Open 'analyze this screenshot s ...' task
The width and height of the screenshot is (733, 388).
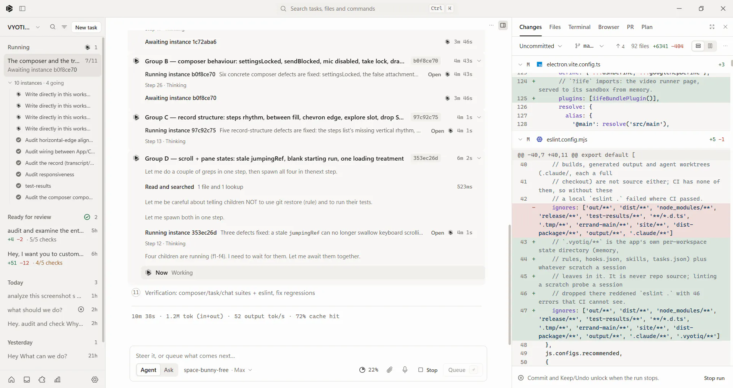[x=52, y=296]
